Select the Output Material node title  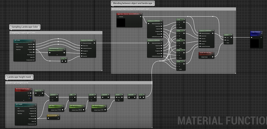(x=255, y=32)
